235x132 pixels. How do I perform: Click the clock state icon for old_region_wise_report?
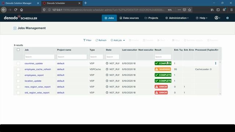107,92
